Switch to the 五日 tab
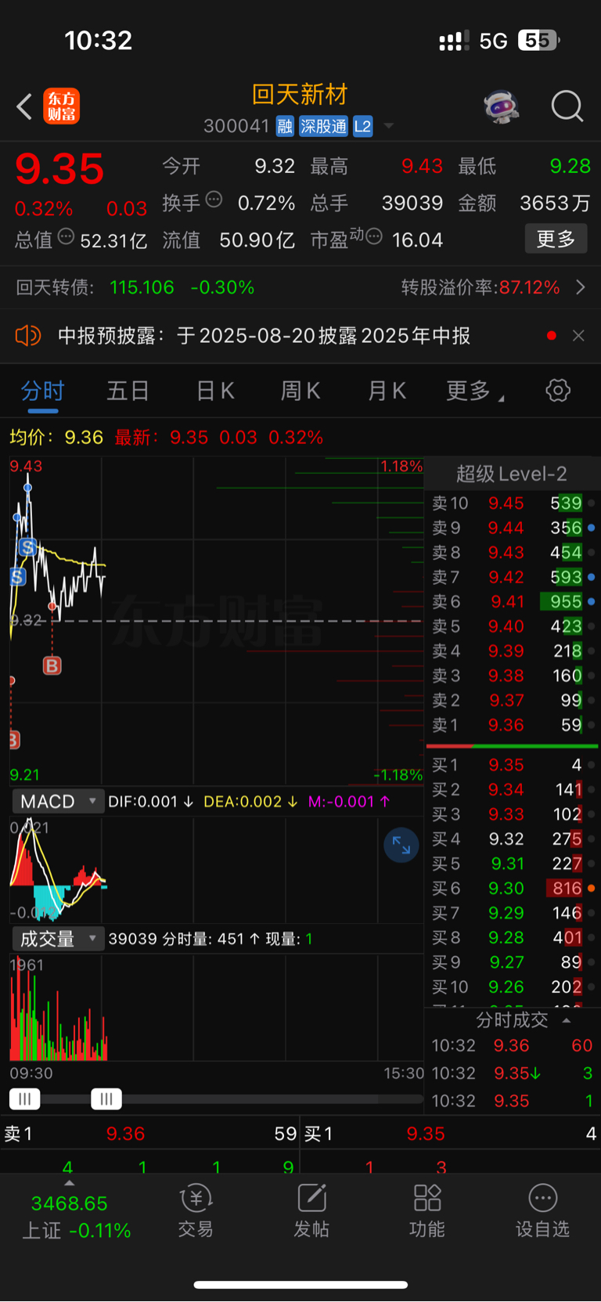 [128, 391]
